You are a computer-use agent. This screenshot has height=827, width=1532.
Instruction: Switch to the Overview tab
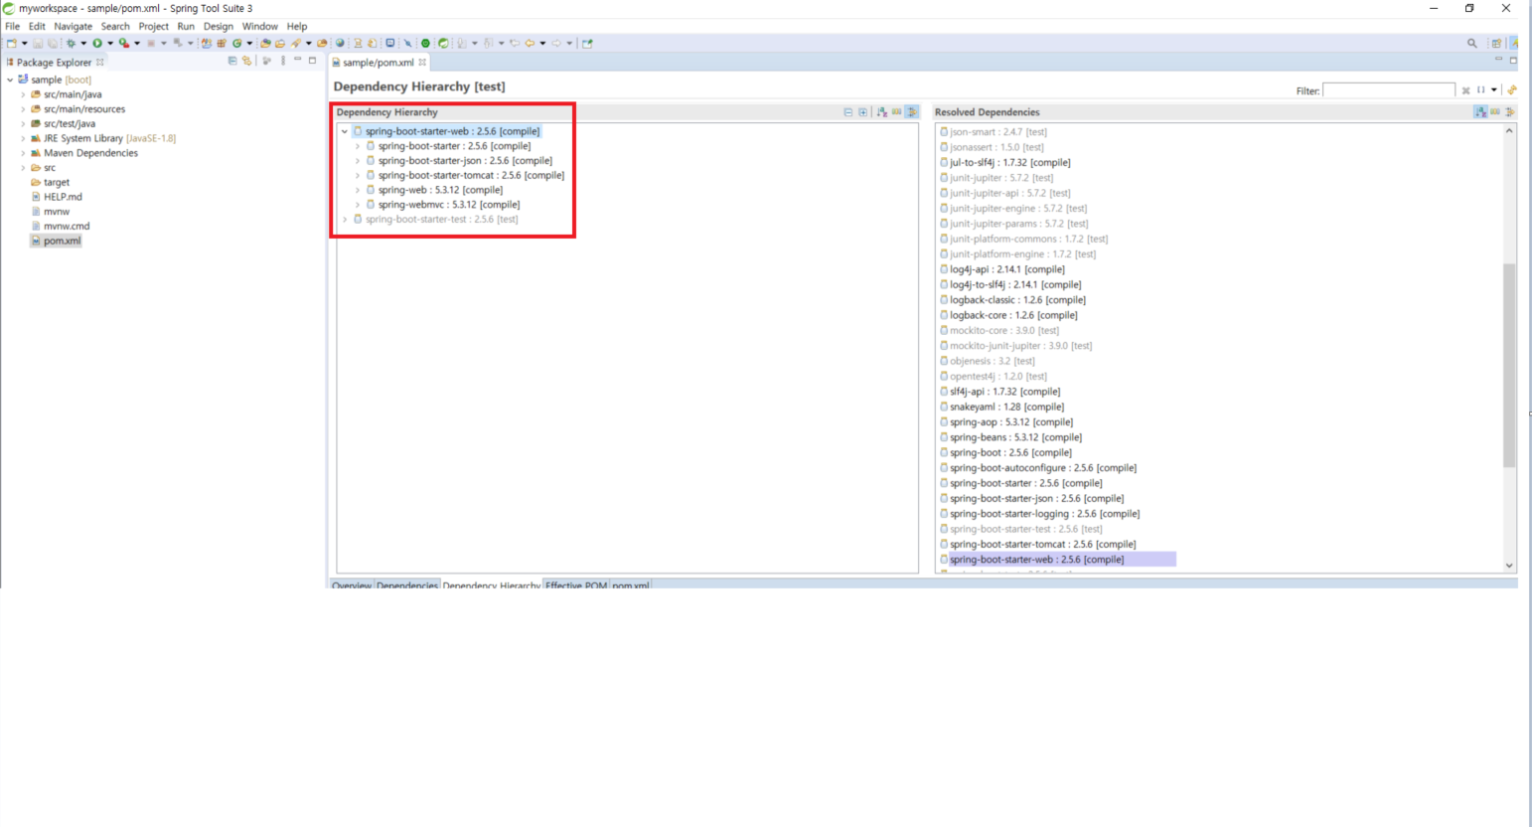tap(352, 585)
